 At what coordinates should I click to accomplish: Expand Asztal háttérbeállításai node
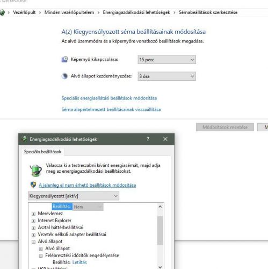pyautogui.click(x=33, y=228)
